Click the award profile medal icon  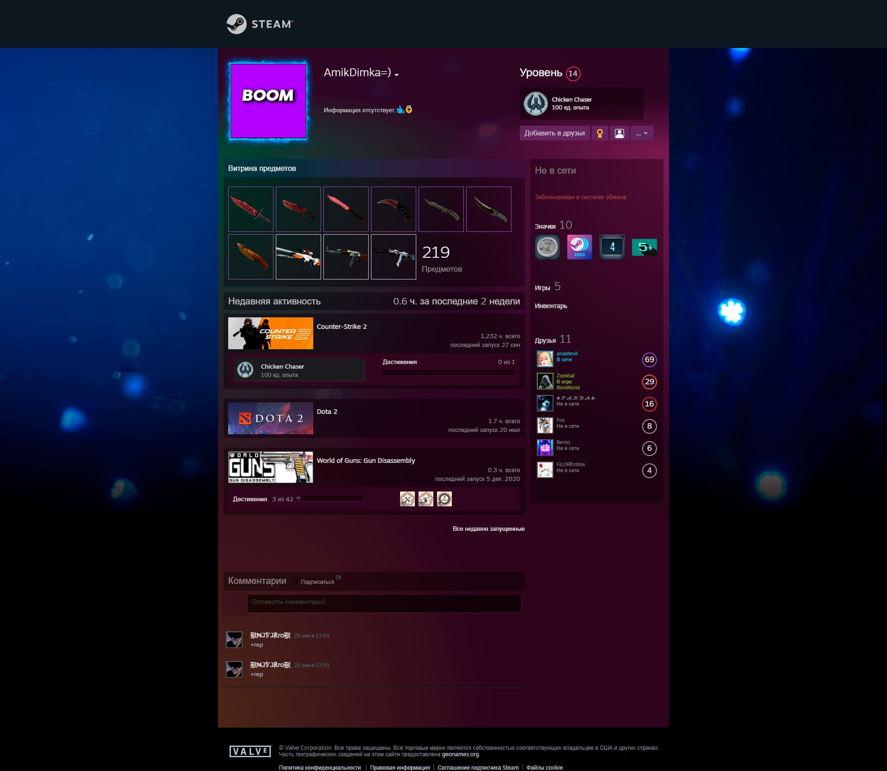pos(600,134)
